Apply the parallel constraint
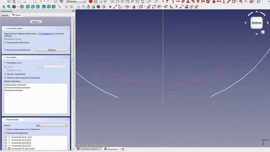 (183, 1)
